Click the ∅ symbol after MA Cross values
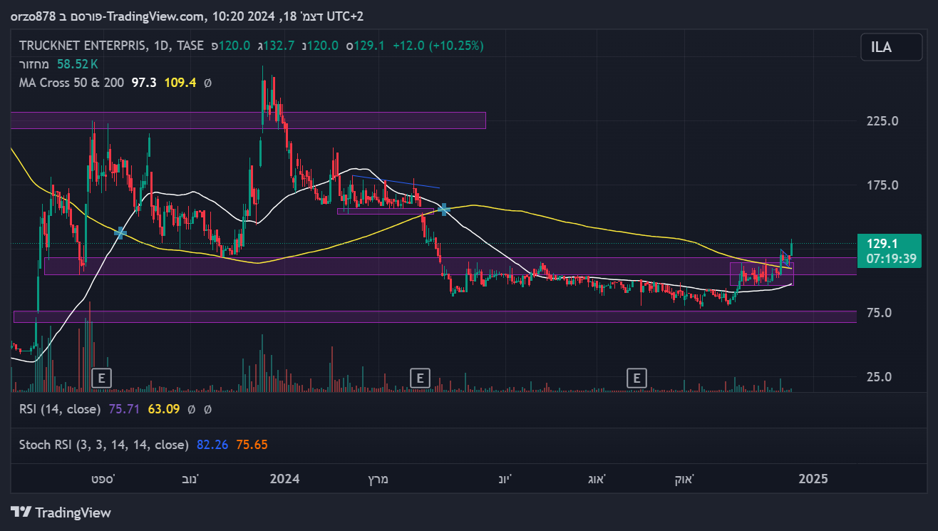The image size is (938, 531). (x=207, y=83)
